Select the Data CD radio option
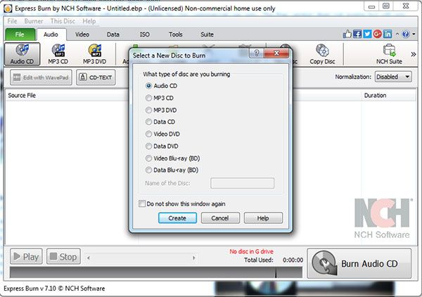 [148, 122]
